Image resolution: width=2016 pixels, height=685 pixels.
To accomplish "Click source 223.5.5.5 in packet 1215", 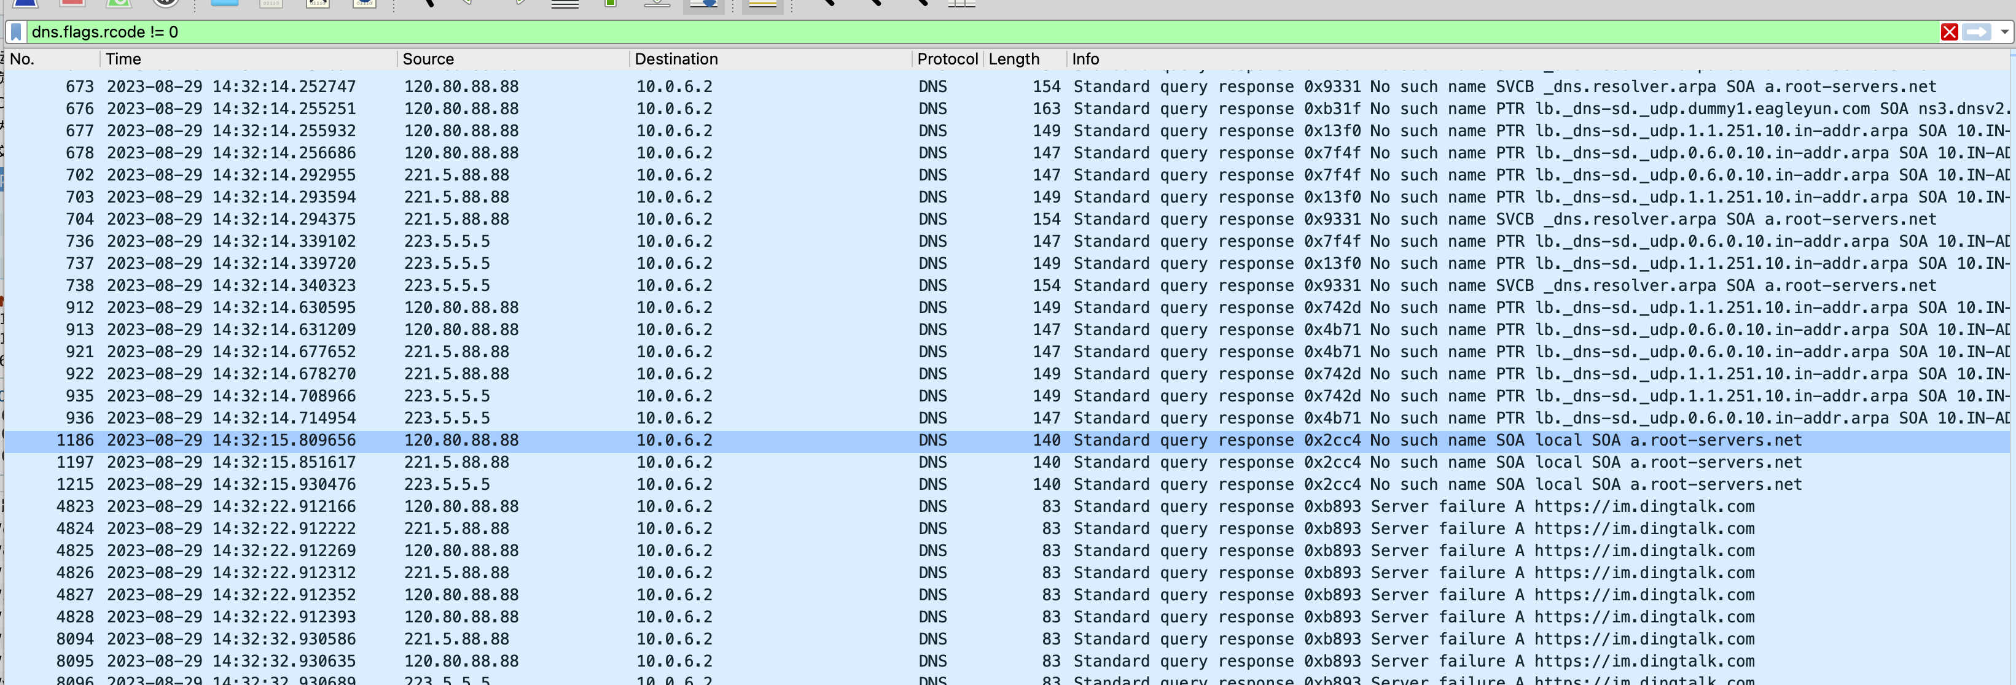I will click(447, 484).
